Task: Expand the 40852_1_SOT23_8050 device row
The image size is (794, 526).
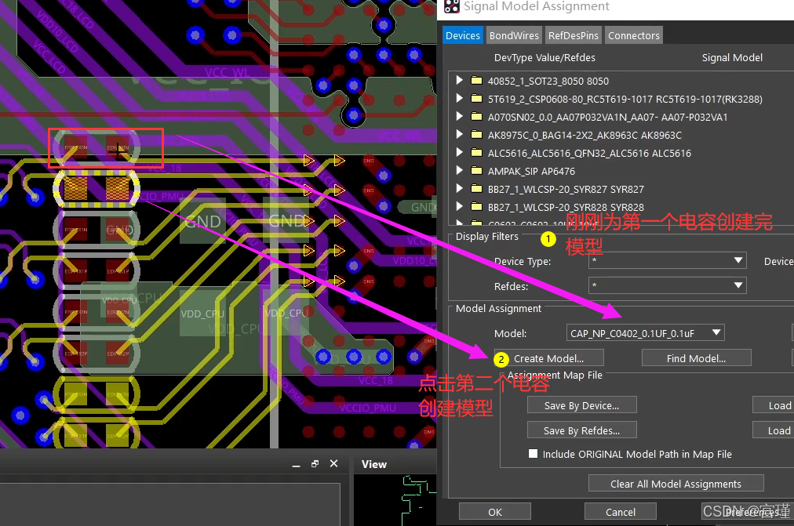Action: pyautogui.click(x=459, y=81)
